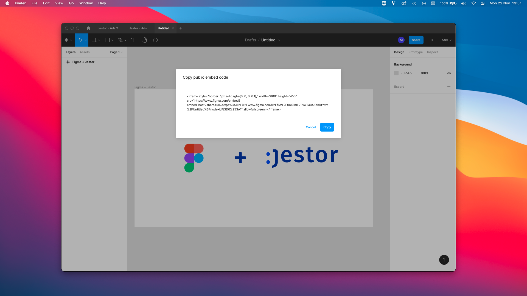Viewport: 527px width, 296px height.
Task: Open the volume control in menu bar
Action: pos(464,3)
